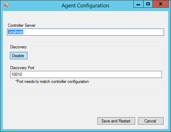The width and height of the screenshot is (171, 132).
Task: Click the Agent Configuration app icon in title bar
Action: 6,5
